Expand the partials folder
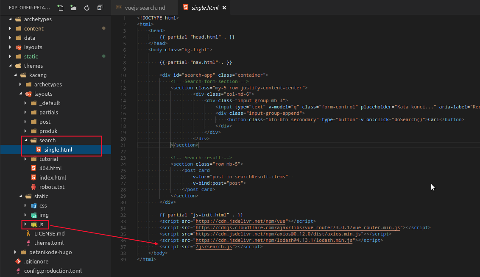This screenshot has height=277, width=480. tap(48, 112)
